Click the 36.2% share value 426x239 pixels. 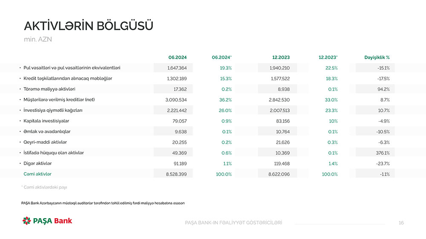226,100
